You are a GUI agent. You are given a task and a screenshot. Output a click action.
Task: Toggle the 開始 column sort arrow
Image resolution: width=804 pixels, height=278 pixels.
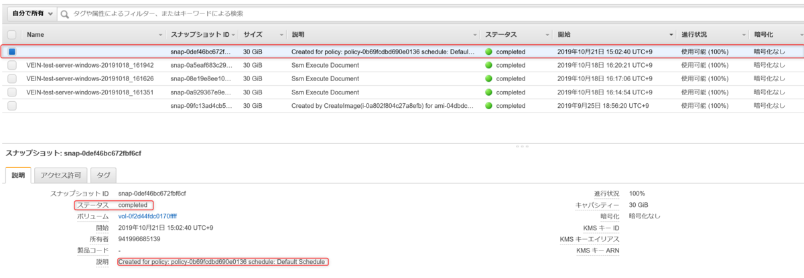[671, 35]
